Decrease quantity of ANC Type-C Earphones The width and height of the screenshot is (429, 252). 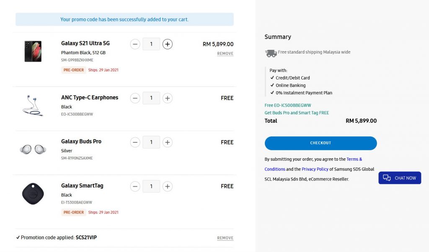[135, 98]
